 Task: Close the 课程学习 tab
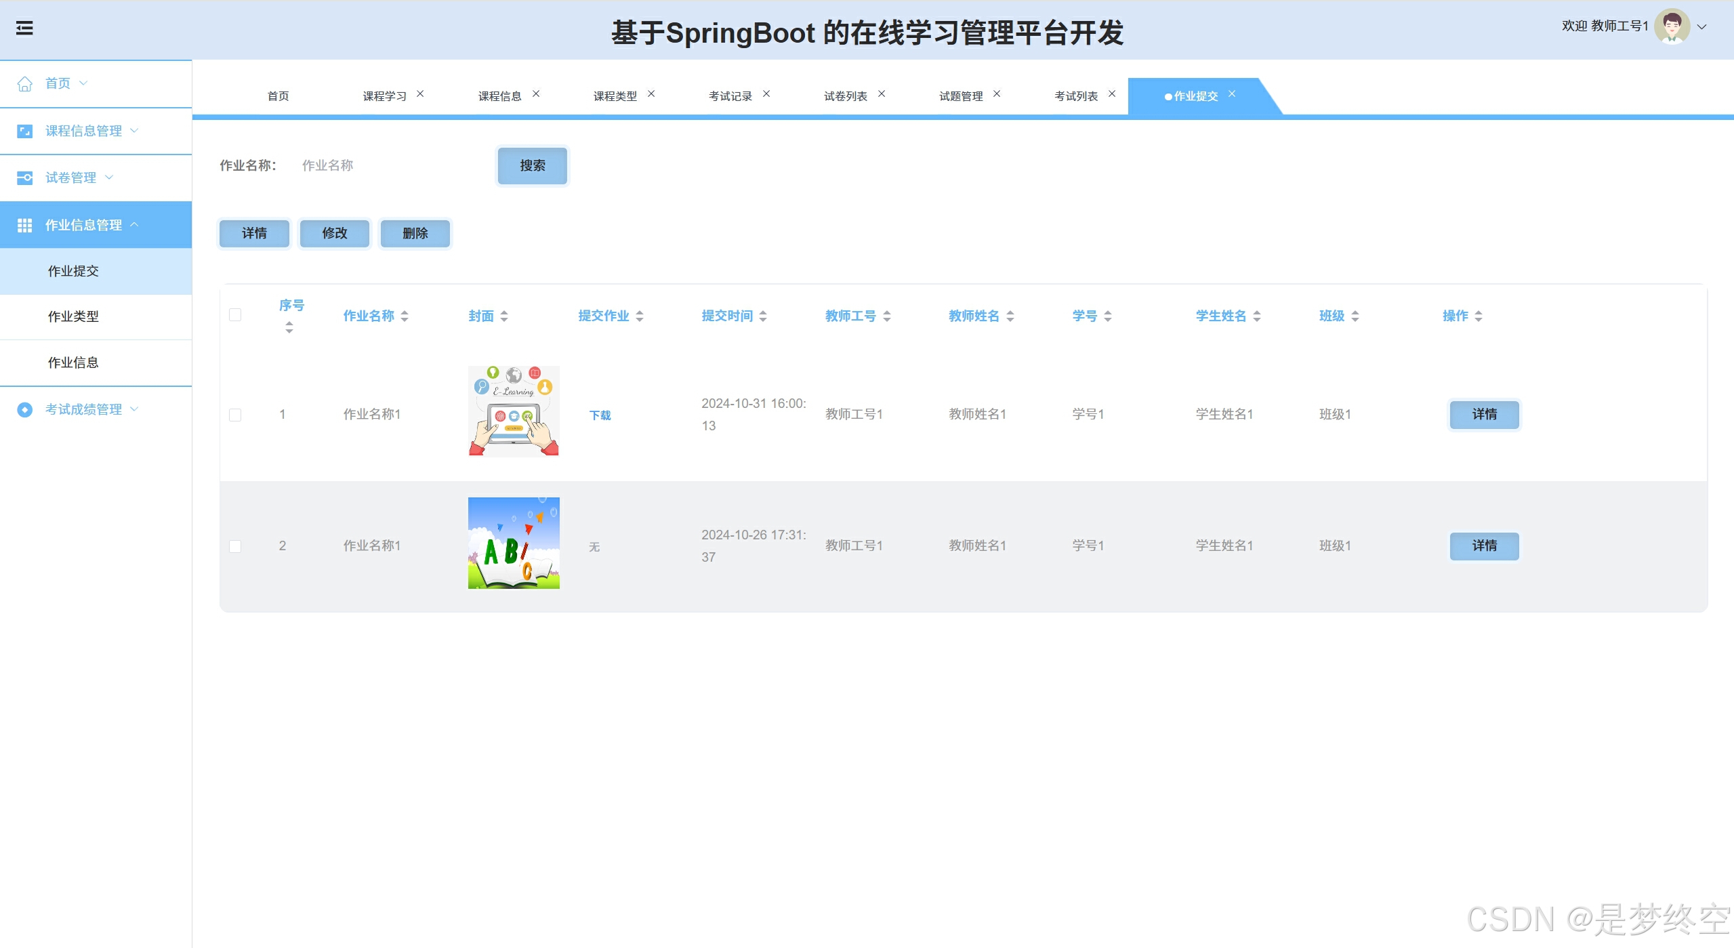point(420,94)
